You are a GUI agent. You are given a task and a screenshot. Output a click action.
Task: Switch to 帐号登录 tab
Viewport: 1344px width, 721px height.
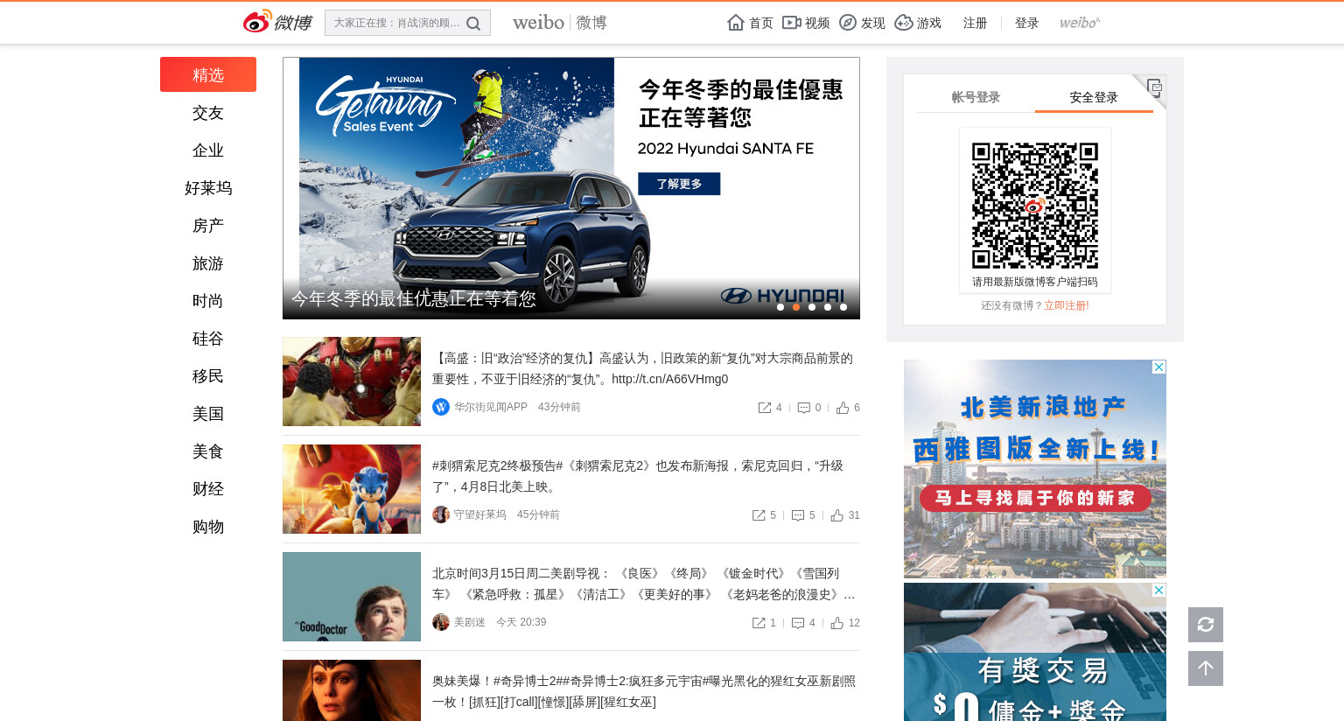pos(976,97)
